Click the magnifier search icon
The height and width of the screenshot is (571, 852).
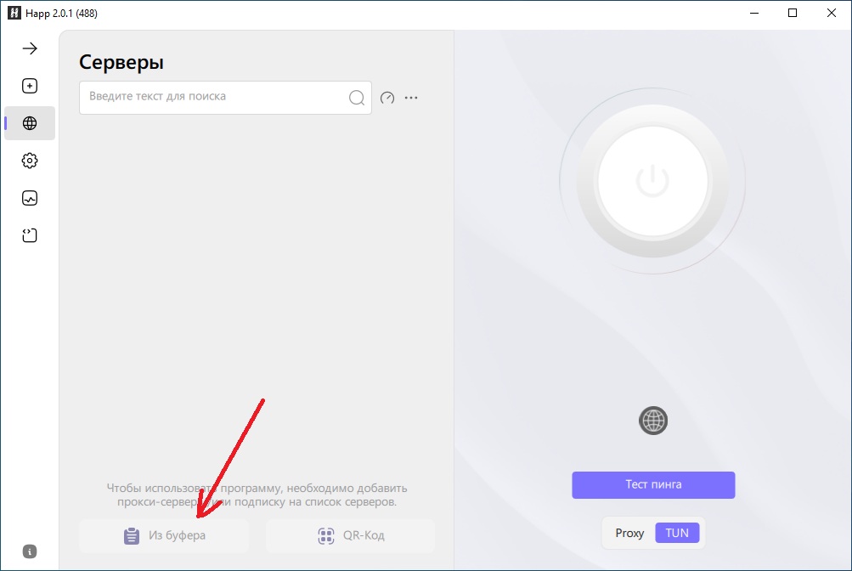pos(357,98)
